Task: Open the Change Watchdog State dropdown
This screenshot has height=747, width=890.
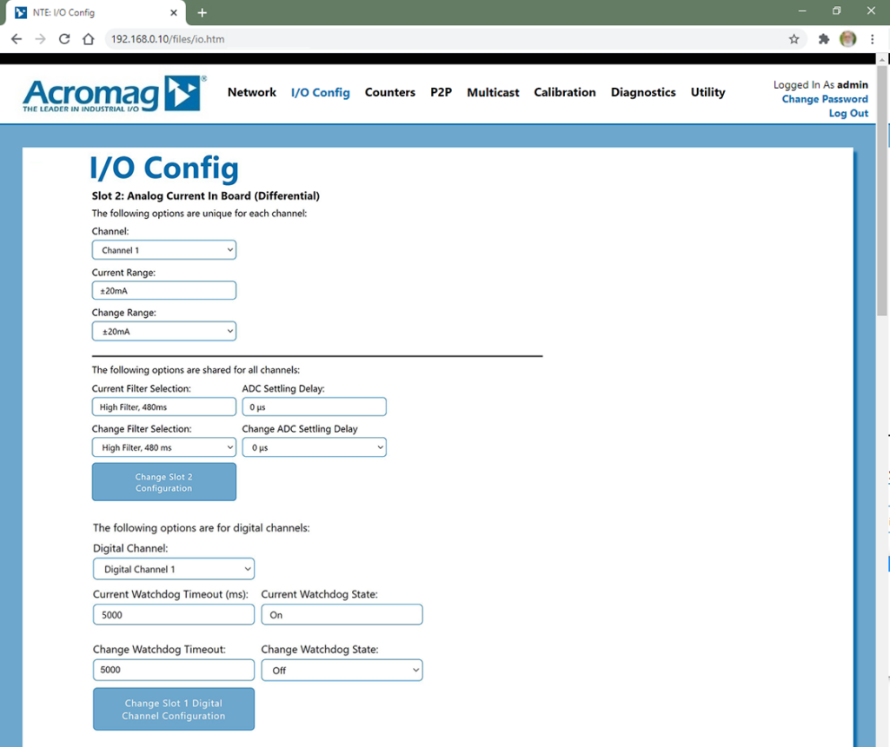Action: click(342, 670)
